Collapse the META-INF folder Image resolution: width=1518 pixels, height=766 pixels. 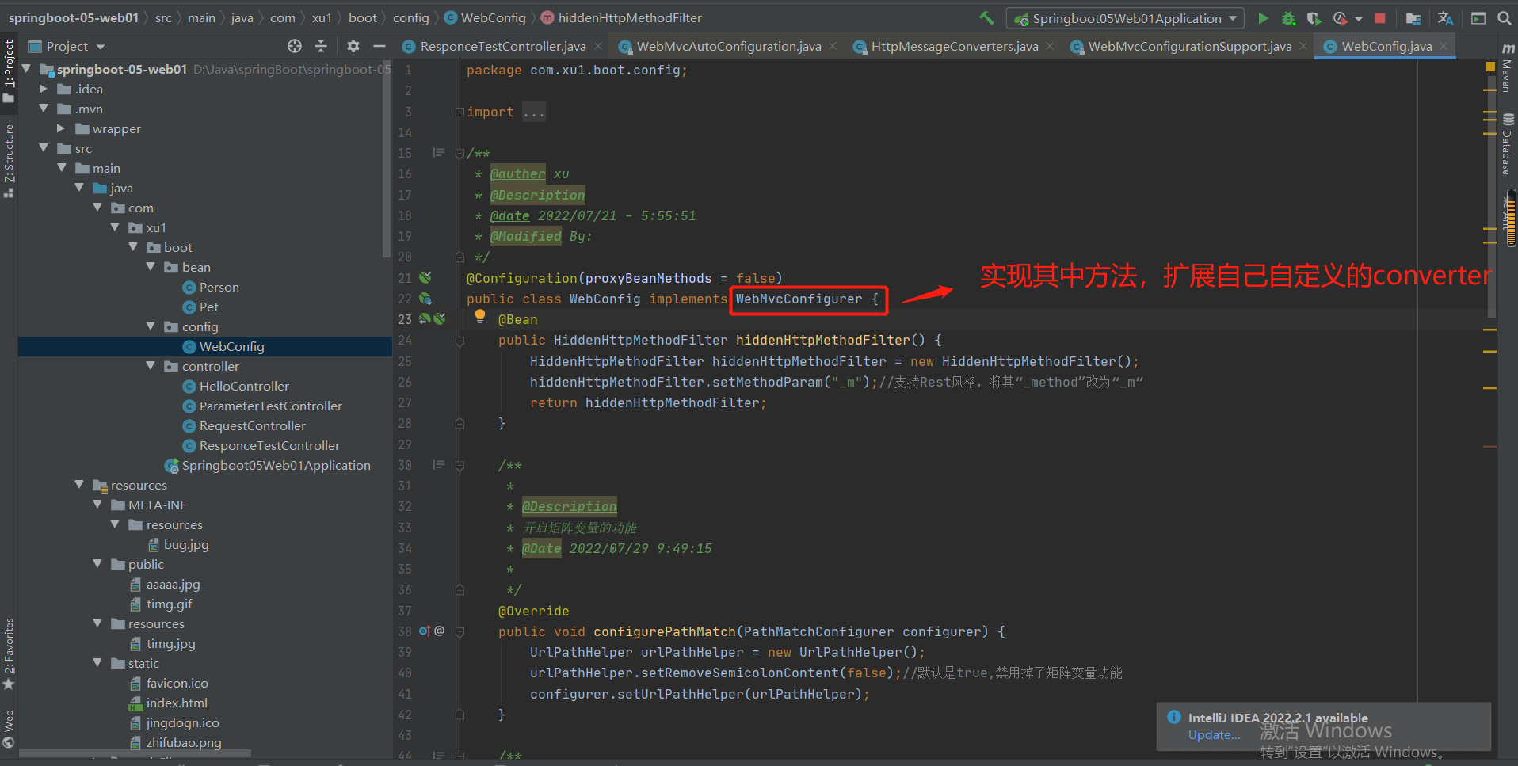pyautogui.click(x=97, y=505)
